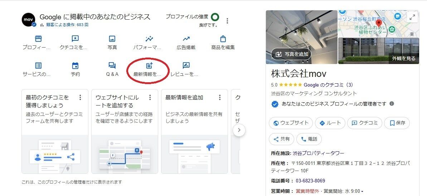
Task: Click 顧客による操作: 683 回 link
Action: (x=67, y=25)
